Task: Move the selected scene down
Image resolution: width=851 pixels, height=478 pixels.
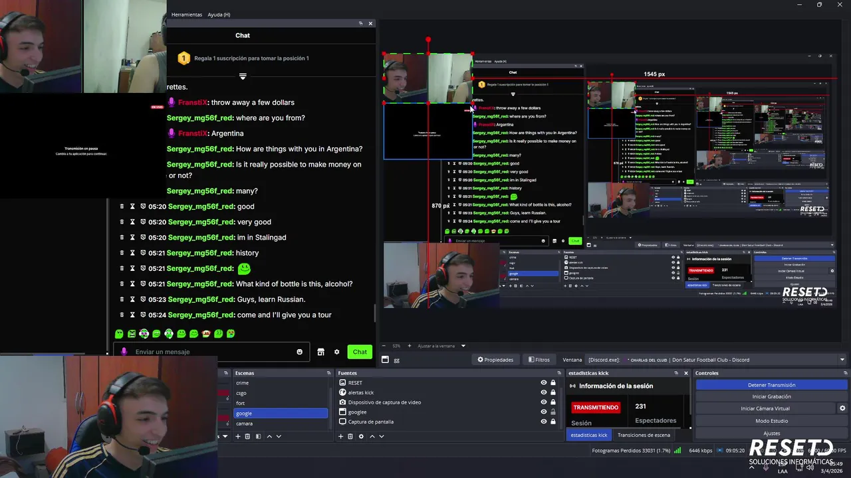Action: [279, 436]
